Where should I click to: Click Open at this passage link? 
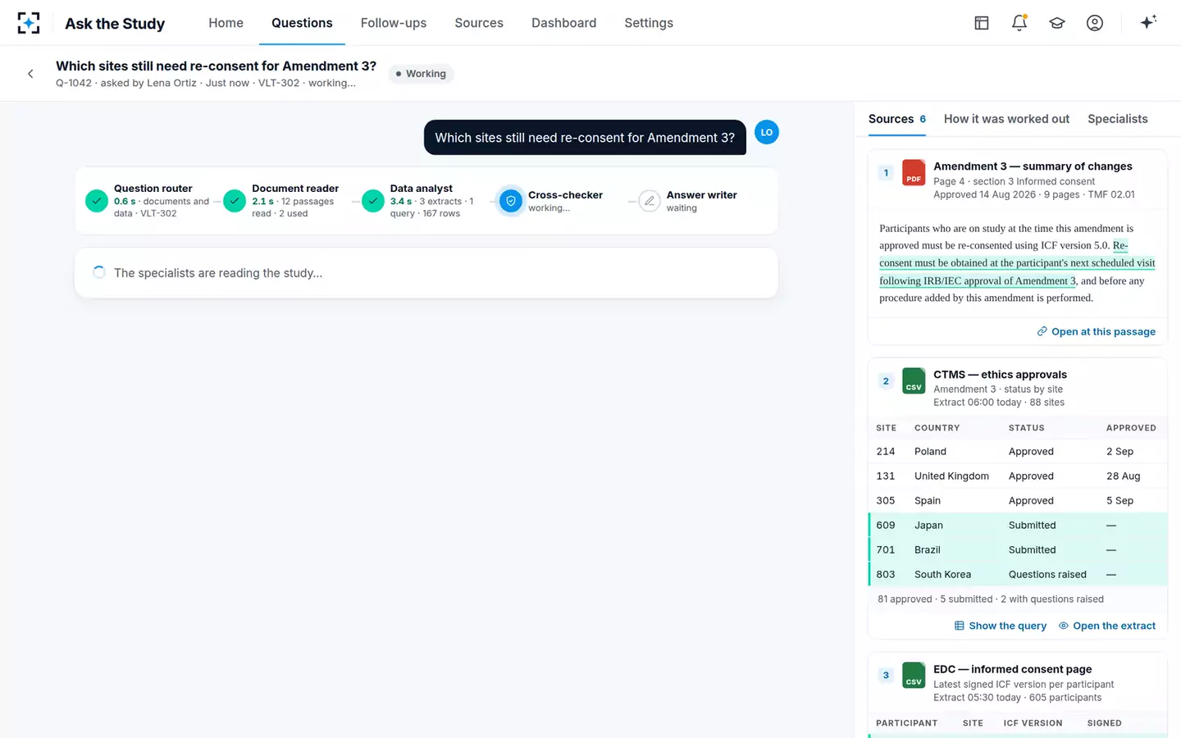coord(1096,331)
